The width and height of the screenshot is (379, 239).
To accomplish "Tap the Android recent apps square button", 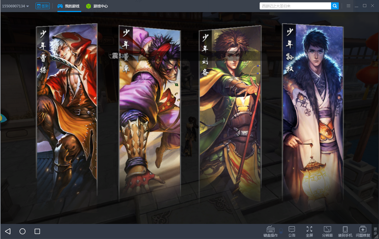I will (37, 231).
